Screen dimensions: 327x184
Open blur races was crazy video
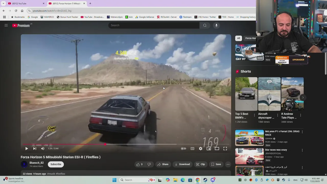pos(249,156)
